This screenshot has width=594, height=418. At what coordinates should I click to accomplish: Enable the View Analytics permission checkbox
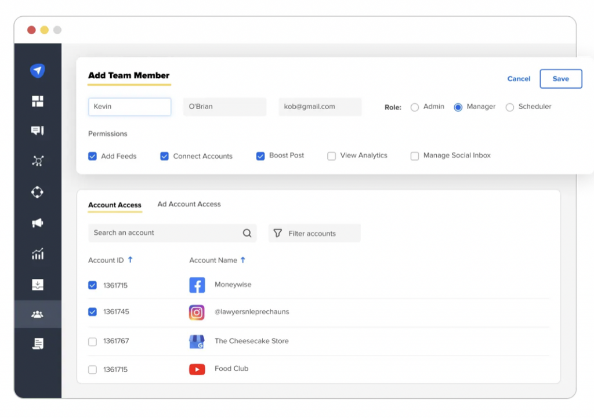tap(332, 156)
